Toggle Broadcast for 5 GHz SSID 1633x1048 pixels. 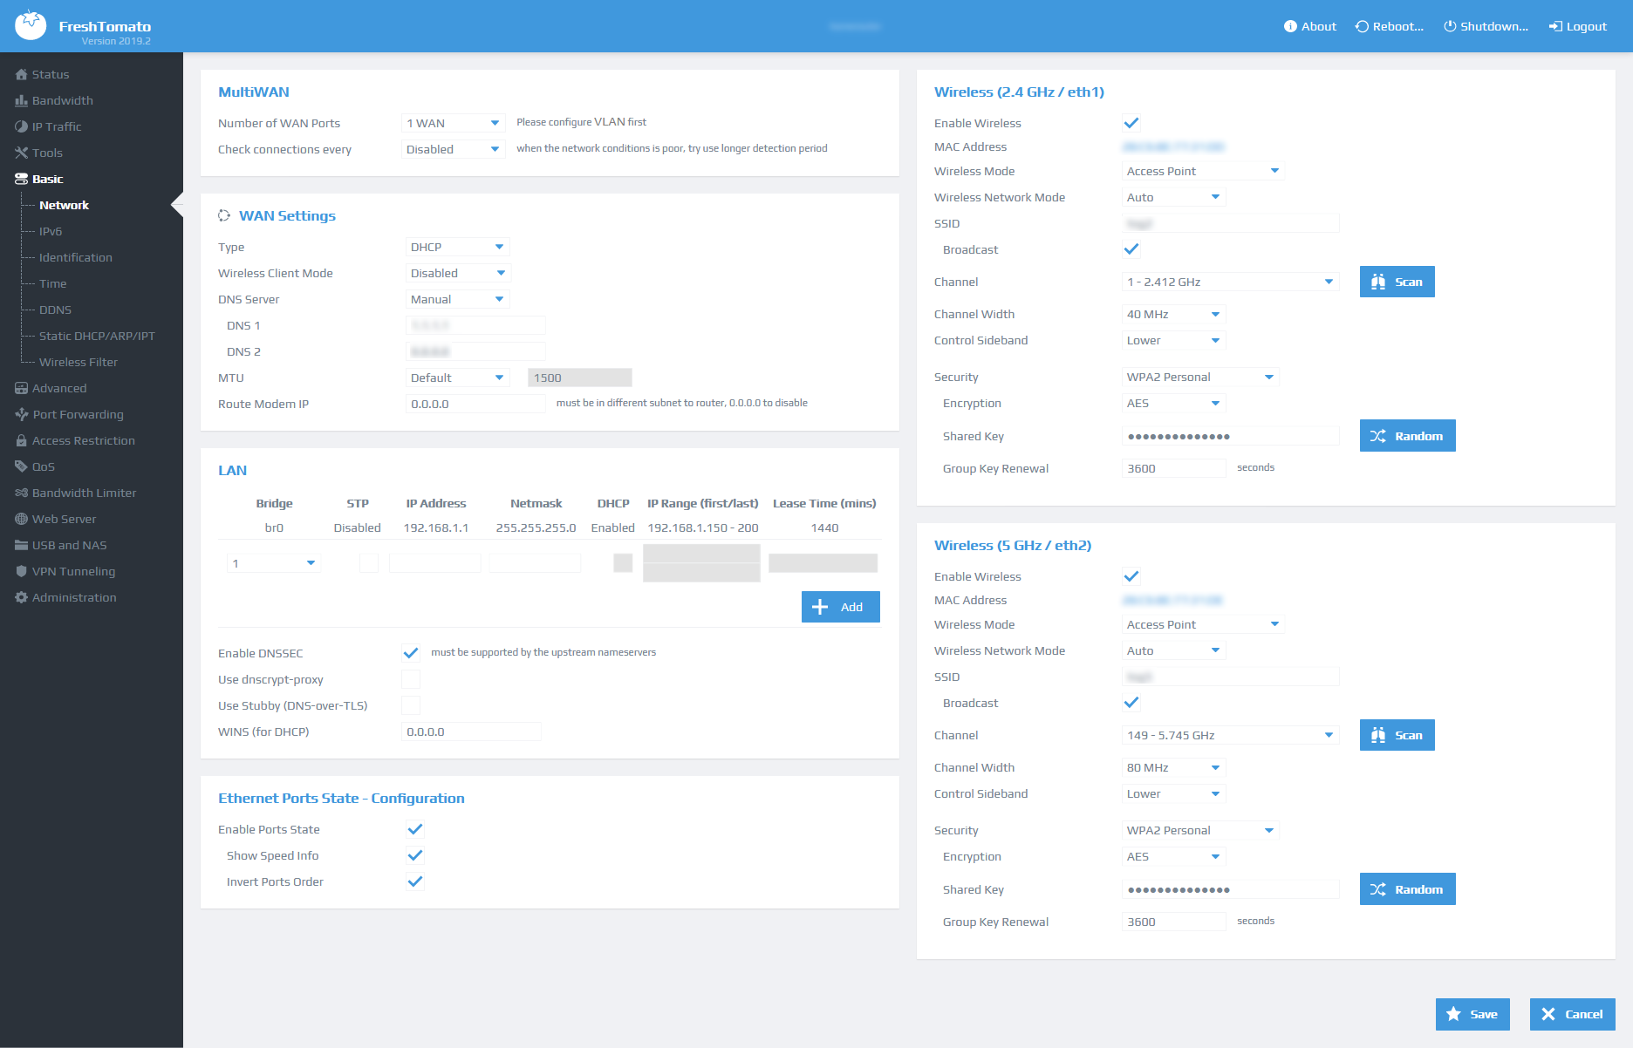(x=1131, y=703)
